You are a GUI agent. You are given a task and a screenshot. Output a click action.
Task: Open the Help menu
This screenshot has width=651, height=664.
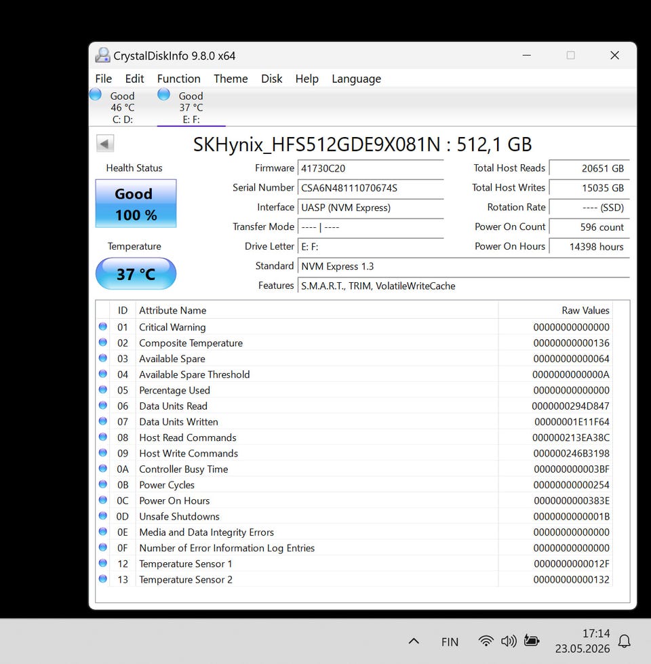click(x=307, y=79)
